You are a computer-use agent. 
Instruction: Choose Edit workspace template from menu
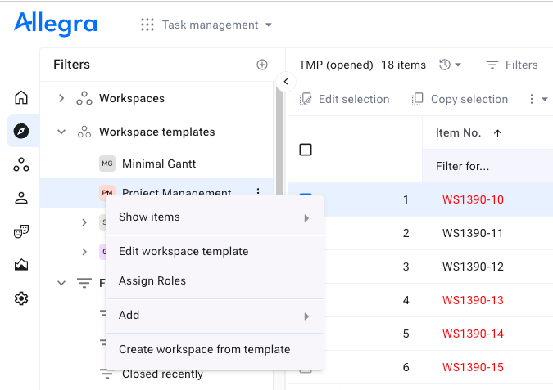click(x=184, y=251)
